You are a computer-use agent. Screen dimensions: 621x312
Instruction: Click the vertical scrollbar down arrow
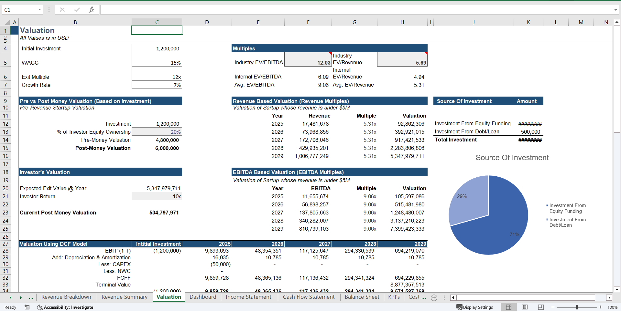coord(617,289)
